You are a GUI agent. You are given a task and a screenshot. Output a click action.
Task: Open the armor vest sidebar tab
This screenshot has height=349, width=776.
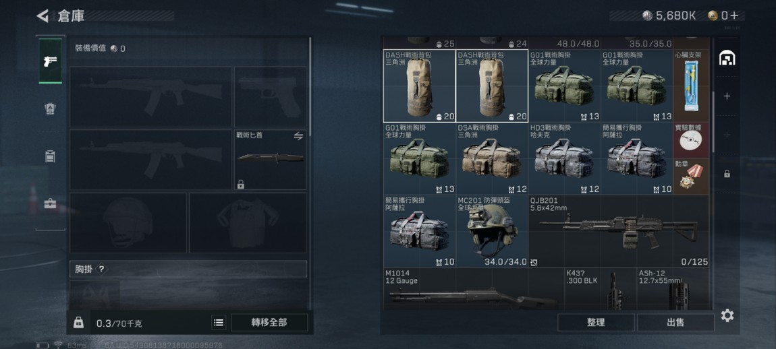click(50, 109)
